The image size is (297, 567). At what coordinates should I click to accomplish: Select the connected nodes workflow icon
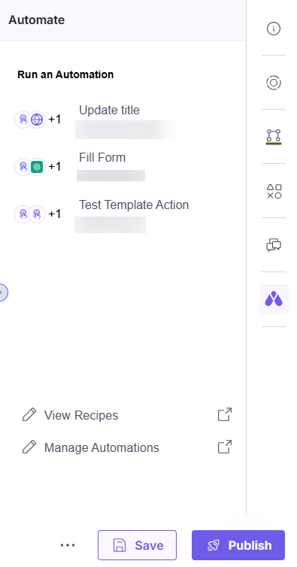(x=274, y=136)
